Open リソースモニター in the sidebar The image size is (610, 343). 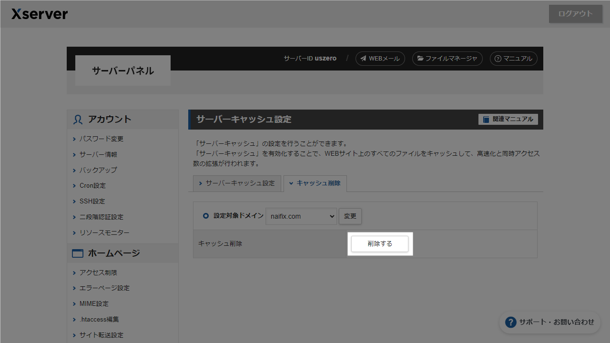[104, 233]
